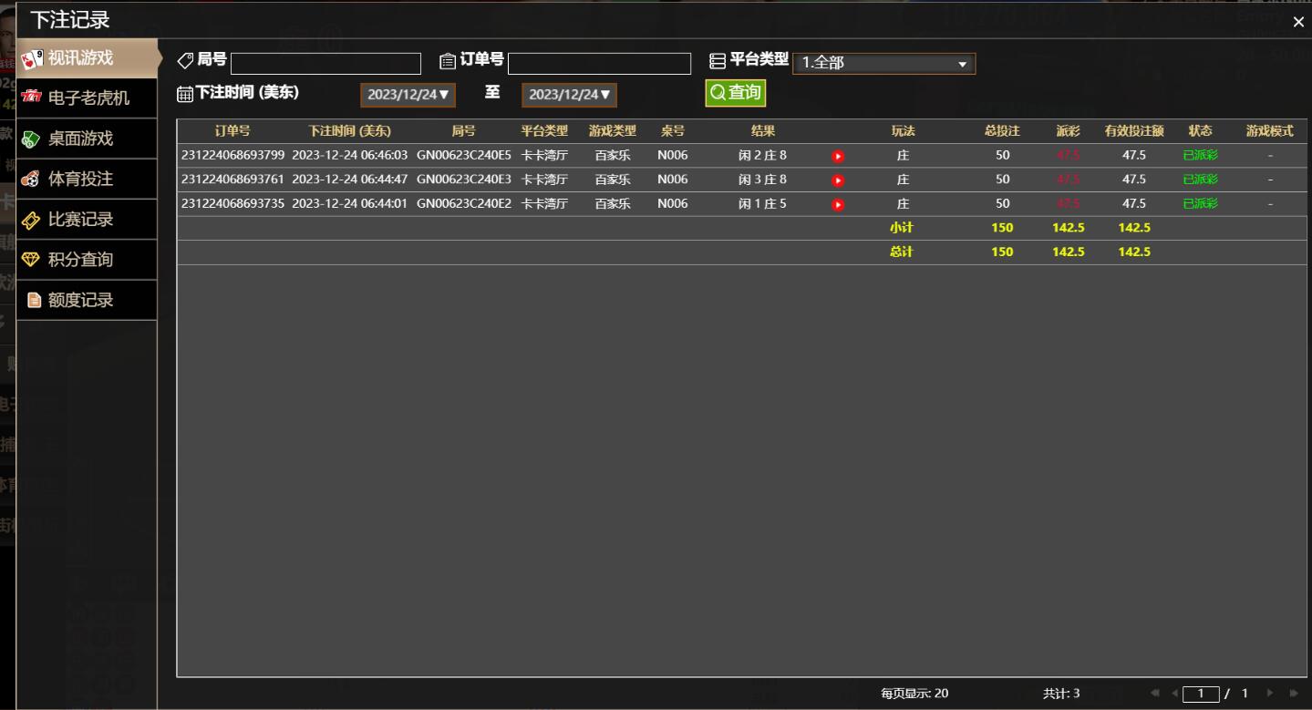The height and width of the screenshot is (710, 1312).
Task: Click the soccer ball icon beside 体育投注
Action: 31,179
